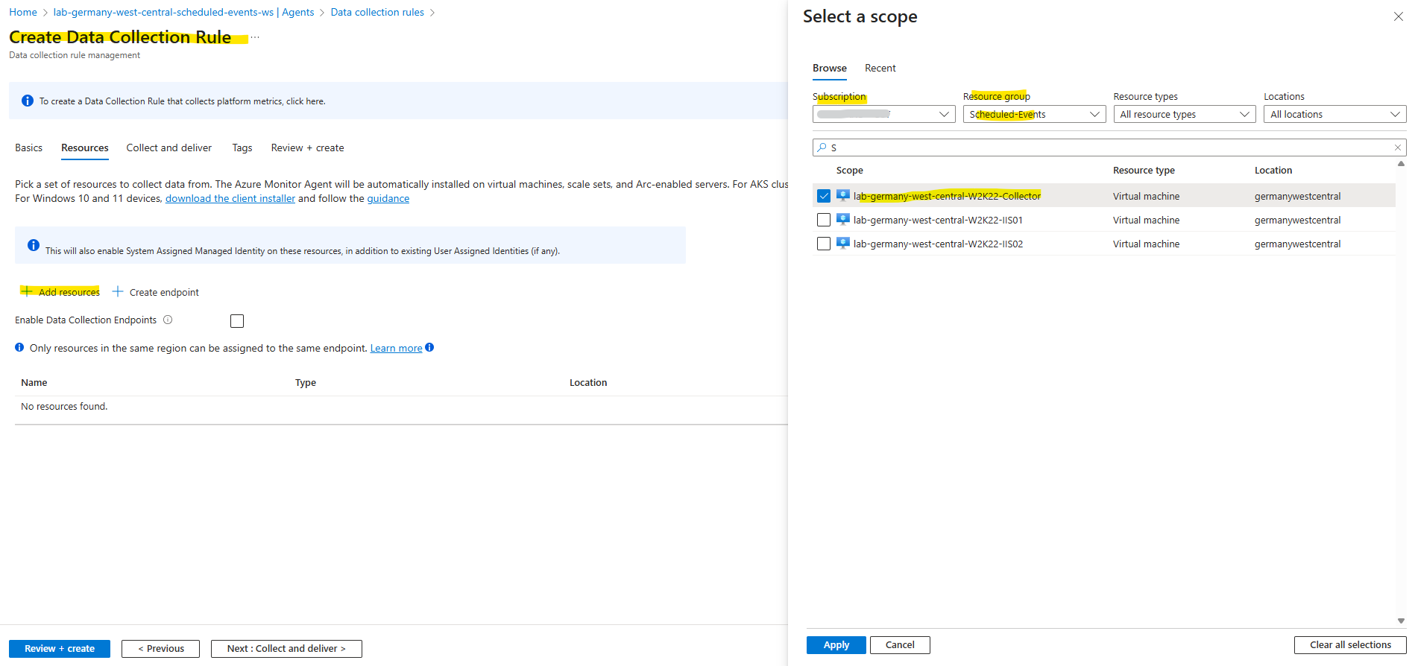Screen dimensions: 1415x666
Task: Switch to the Browse tab
Action: tap(830, 68)
